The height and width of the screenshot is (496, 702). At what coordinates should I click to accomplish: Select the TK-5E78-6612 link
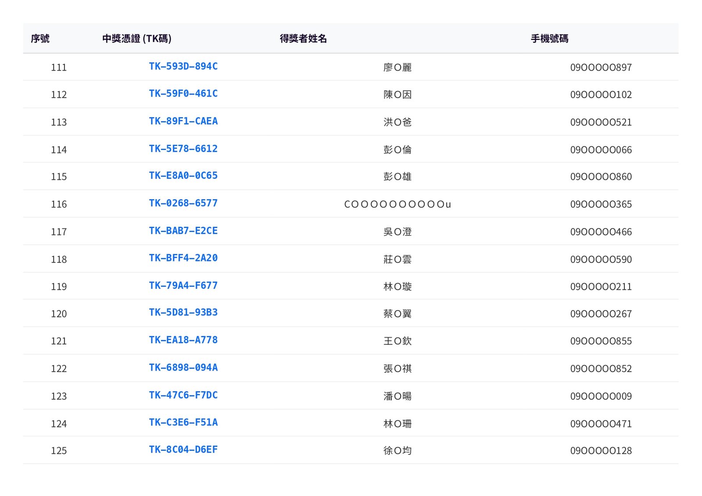(x=183, y=149)
